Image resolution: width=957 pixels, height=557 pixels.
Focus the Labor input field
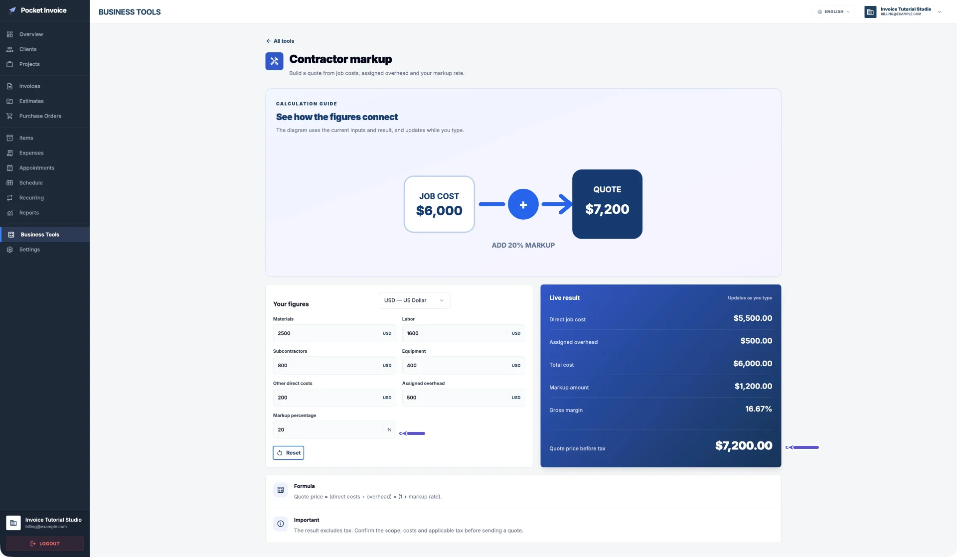pos(464,333)
